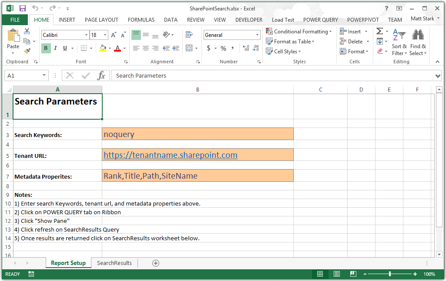Switch to the POWERPIVOT tab
This screenshot has width=446, height=281.
pos(363,20)
